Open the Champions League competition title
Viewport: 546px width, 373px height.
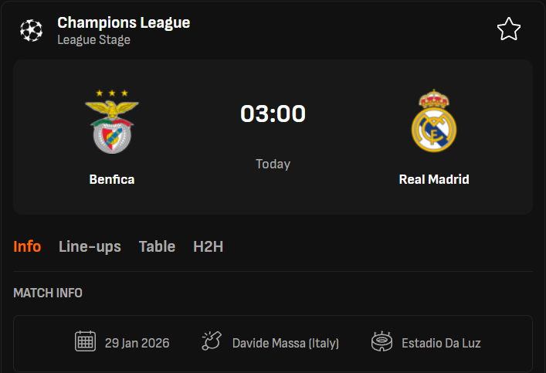click(x=124, y=22)
